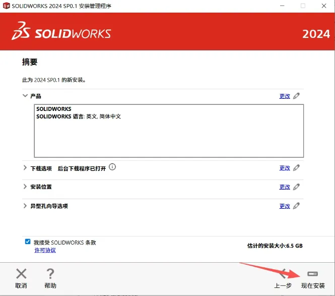Click 更改 link for 安装位置
This screenshot has height=296, width=335.
285,187
